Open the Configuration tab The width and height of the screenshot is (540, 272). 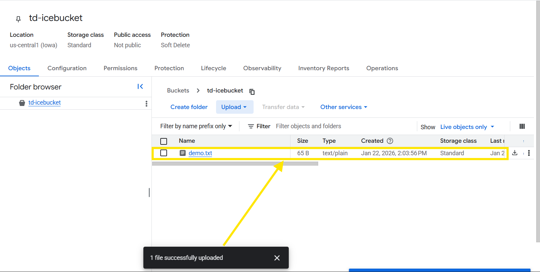pyautogui.click(x=67, y=68)
